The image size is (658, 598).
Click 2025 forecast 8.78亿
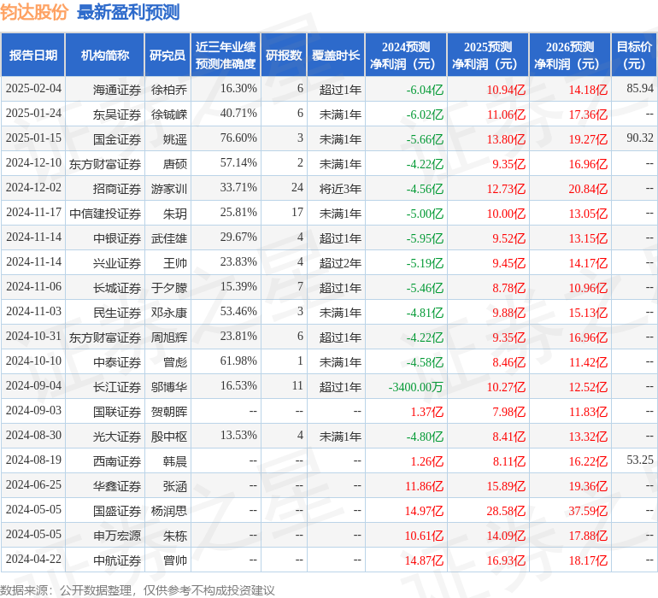(509, 288)
